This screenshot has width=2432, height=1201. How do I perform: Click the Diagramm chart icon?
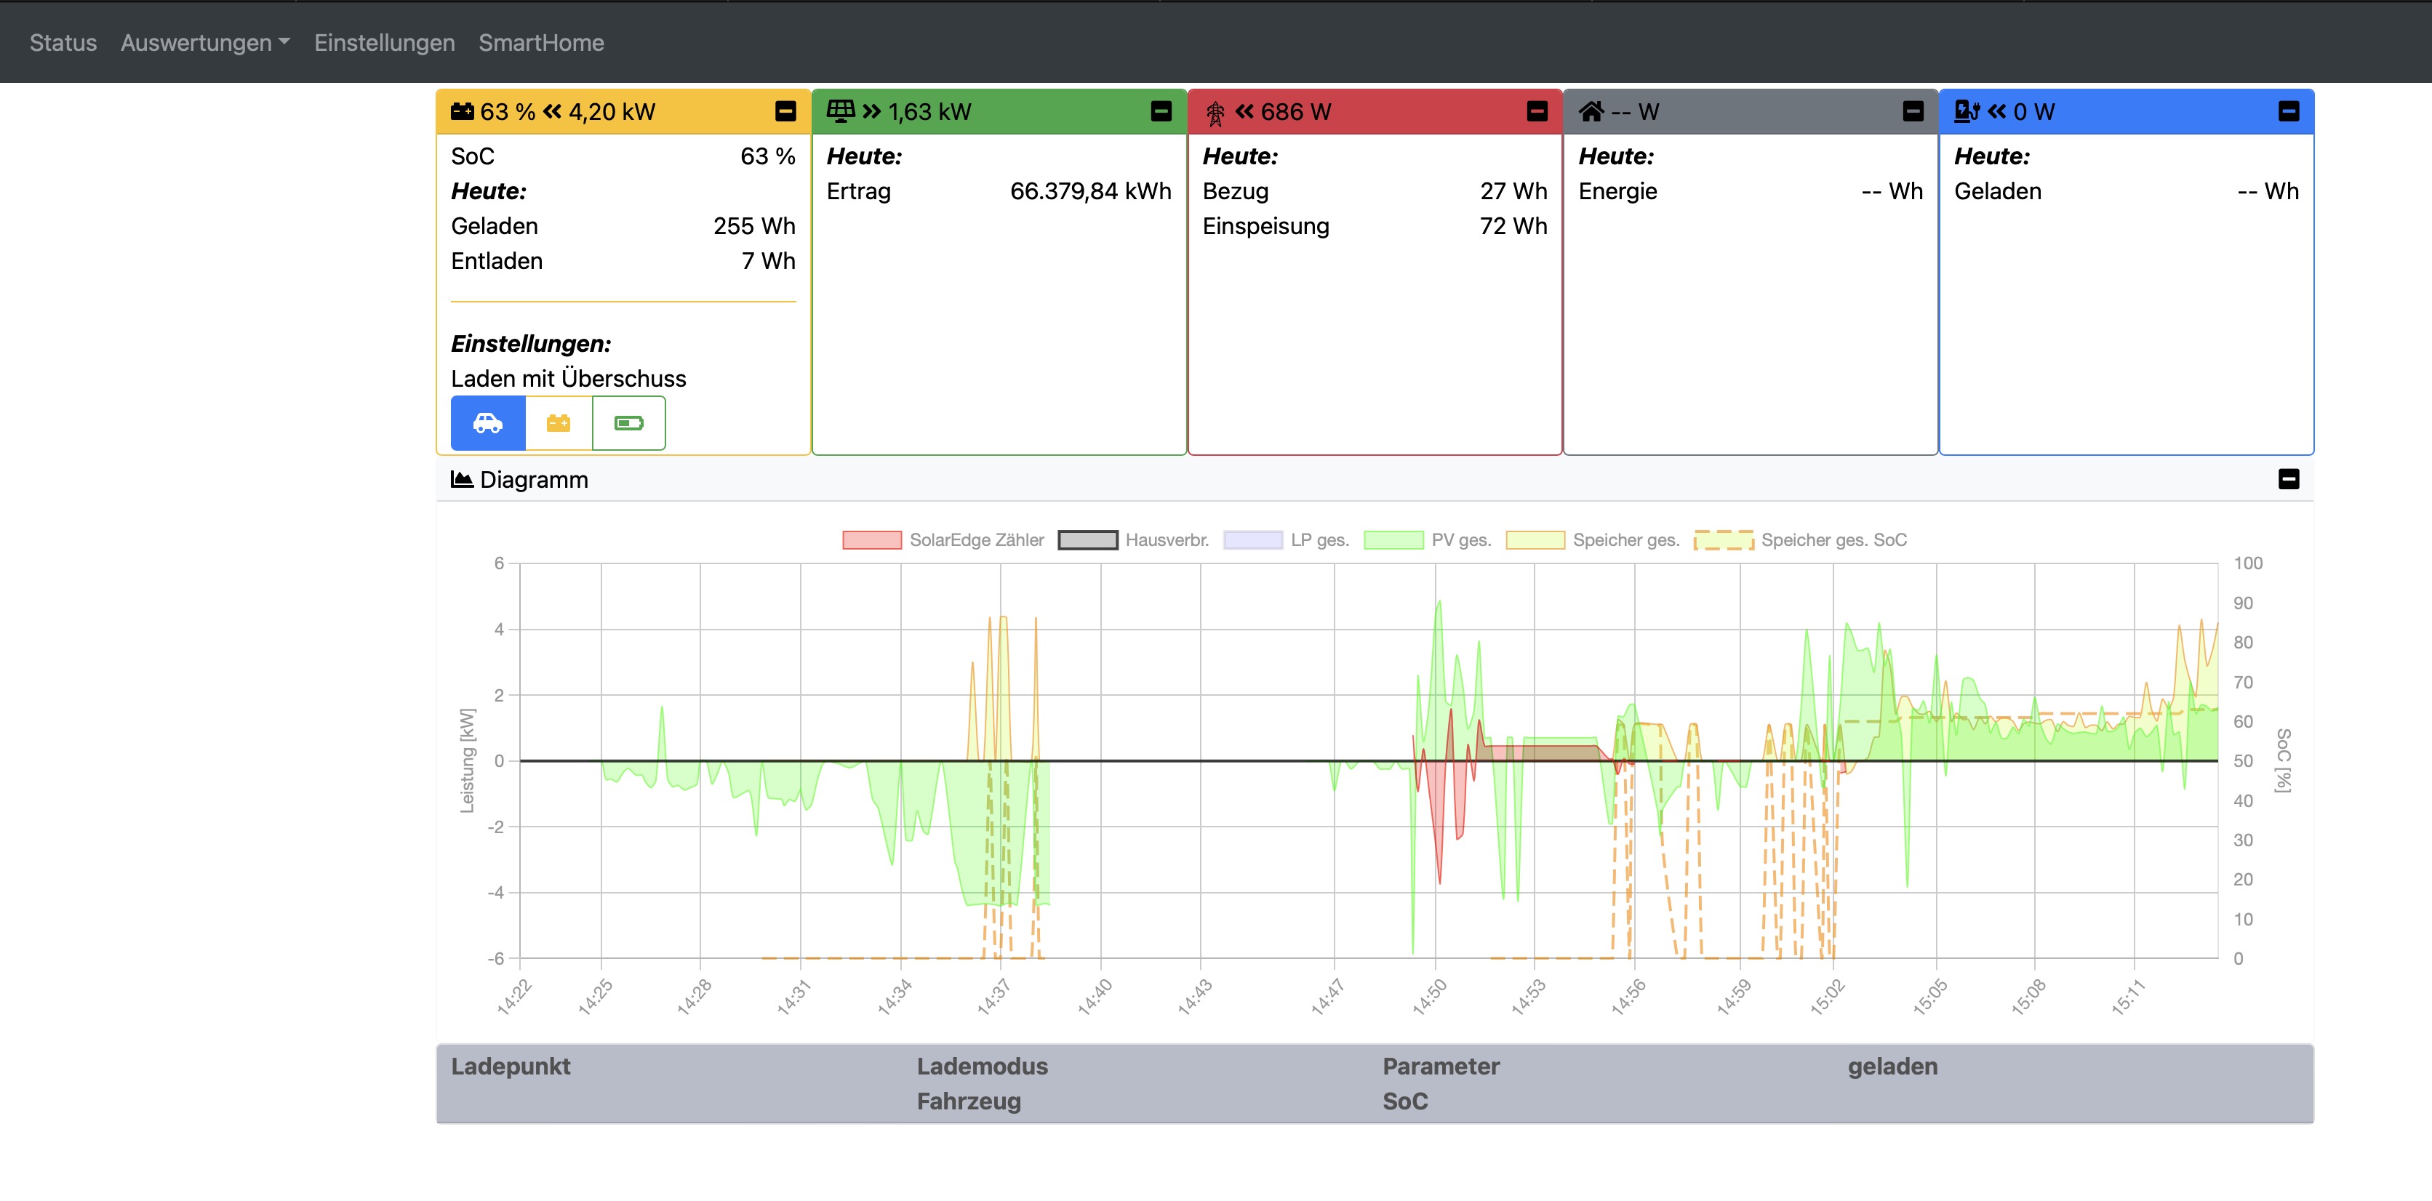[x=462, y=479]
